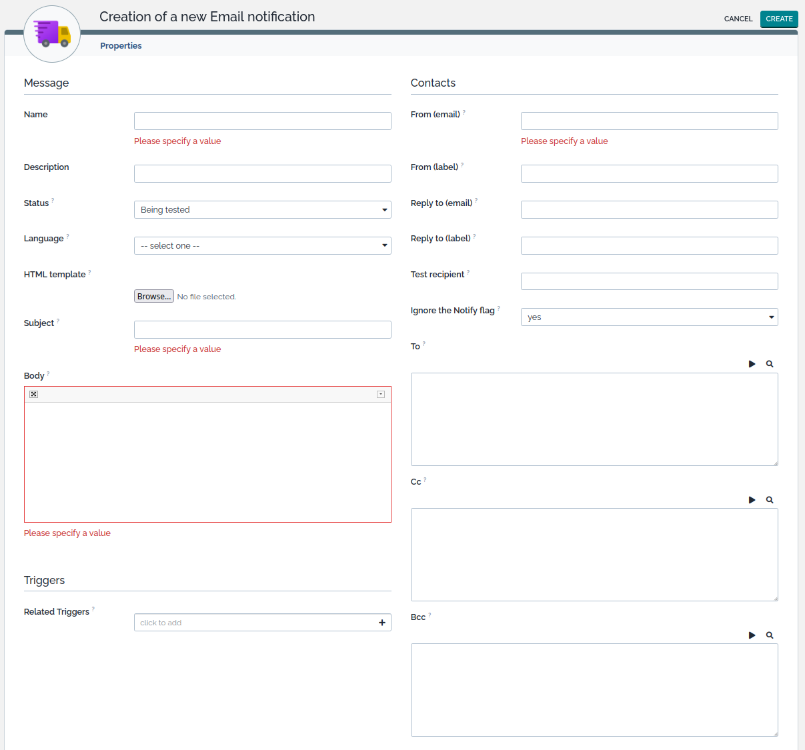Click the play arrow icon above To field
The height and width of the screenshot is (750, 805).
point(752,364)
